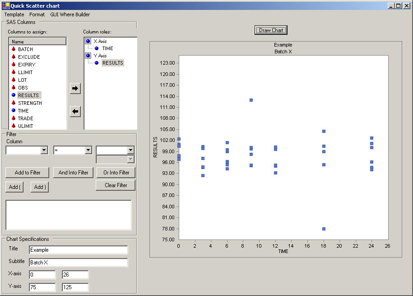Image resolution: width=413 pixels, height=296 pixels.
Task: Click the Draw Chart button
Action: [271, 30]
